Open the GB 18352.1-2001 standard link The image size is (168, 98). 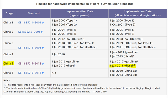point(29,23)
